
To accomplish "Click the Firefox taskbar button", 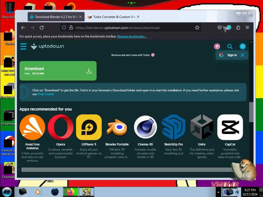I will (71, 192).
